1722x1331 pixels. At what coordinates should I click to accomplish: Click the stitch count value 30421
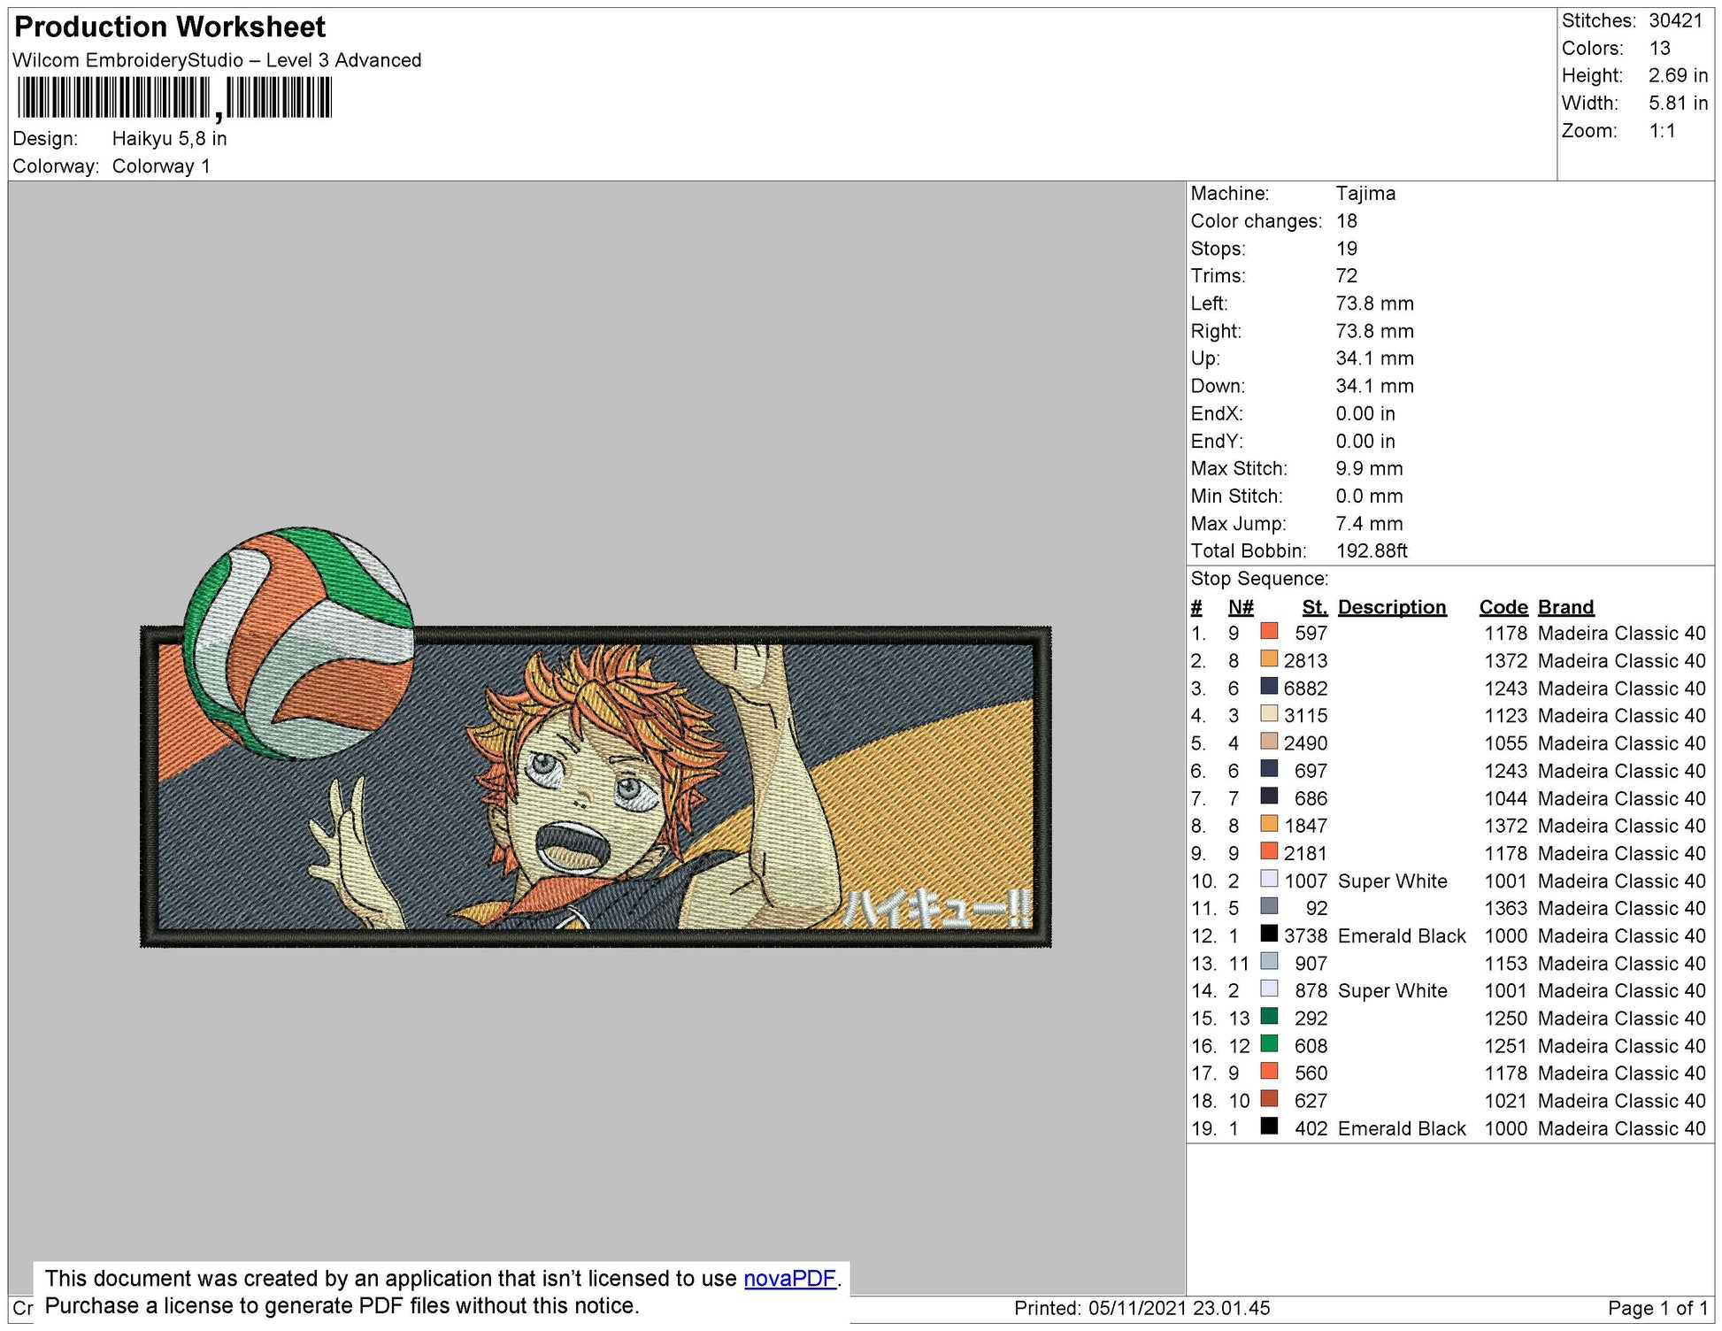click(1676, 21)
